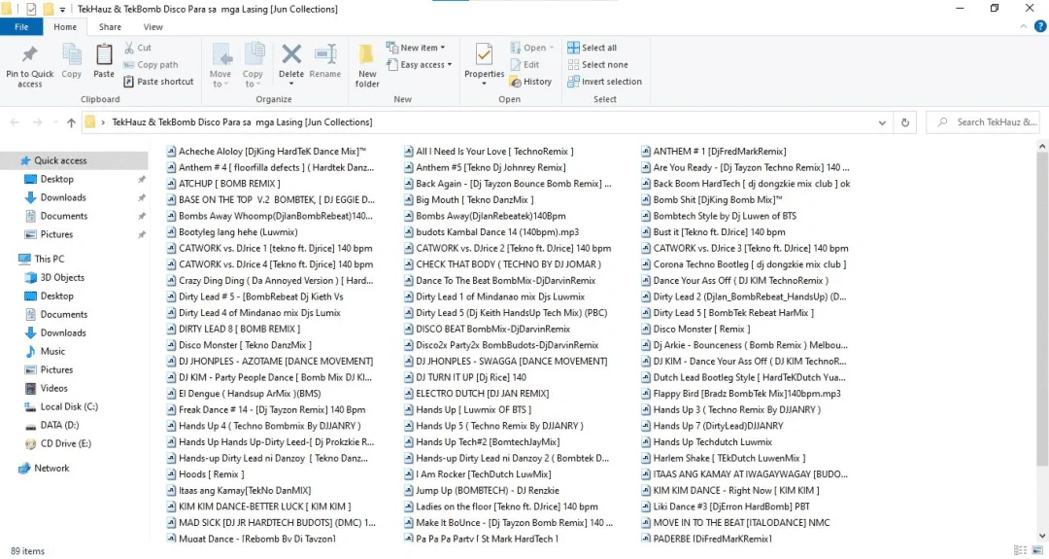Select file ATCHUP [ BOMB REMIX ]
The height and width of the screenshot is (559, 1049).
[x=229, y=184]
